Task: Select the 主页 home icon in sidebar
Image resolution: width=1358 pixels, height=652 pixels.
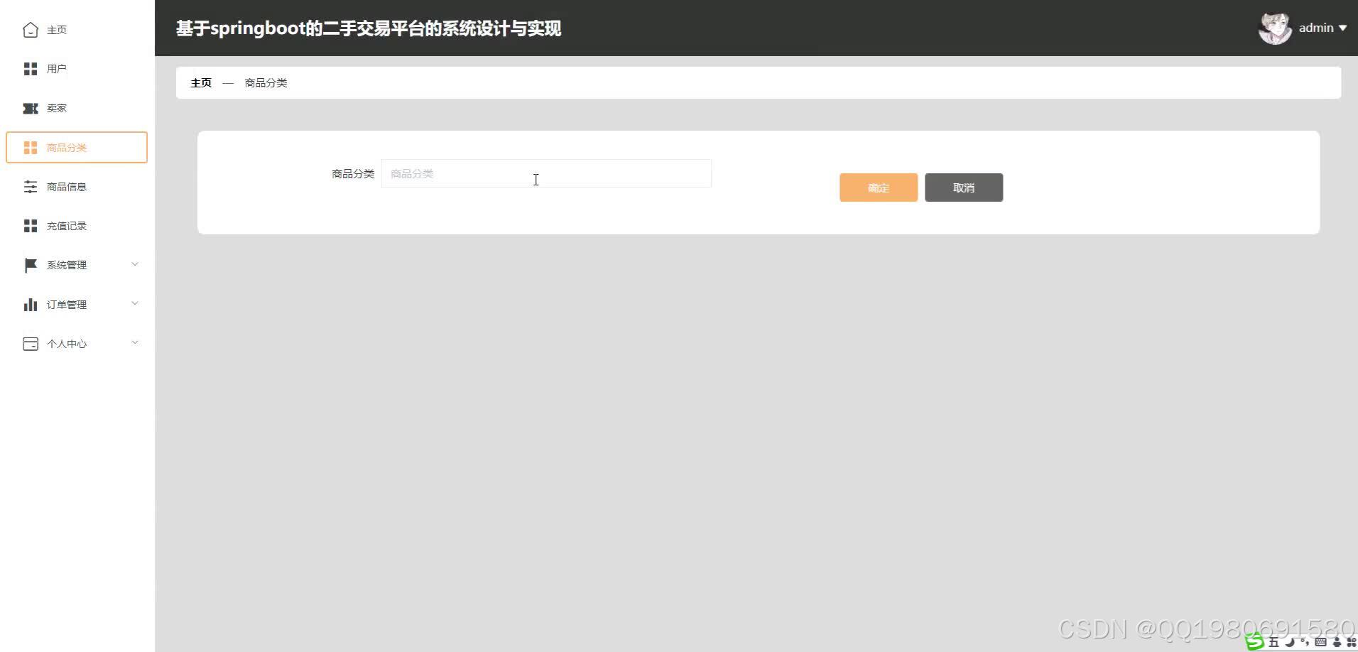Action: [x=31, y=30]
